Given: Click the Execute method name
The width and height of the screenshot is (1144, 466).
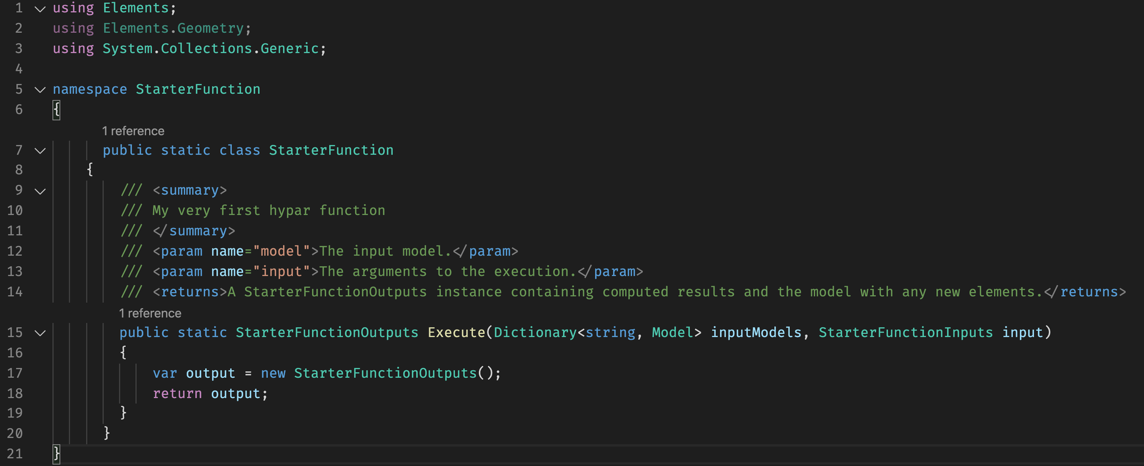Looking at the screenshot, I should (456, 333).
